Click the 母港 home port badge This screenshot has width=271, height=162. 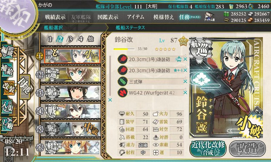[25, 87]
